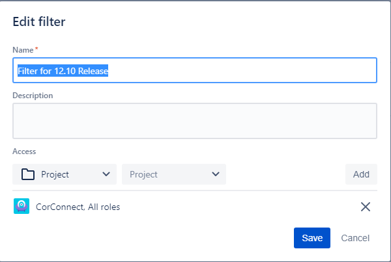
Task: Open the placeholder Project selection dropdown
Action: pos(174,174)
